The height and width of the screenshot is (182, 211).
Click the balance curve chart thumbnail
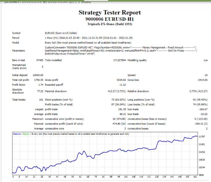tap(104, 153)
